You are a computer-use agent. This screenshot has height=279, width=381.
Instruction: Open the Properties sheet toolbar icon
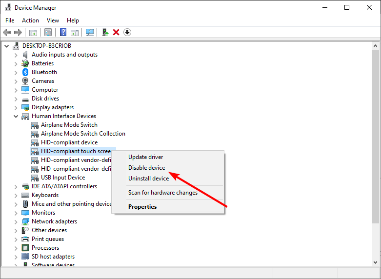click(48, 32)
